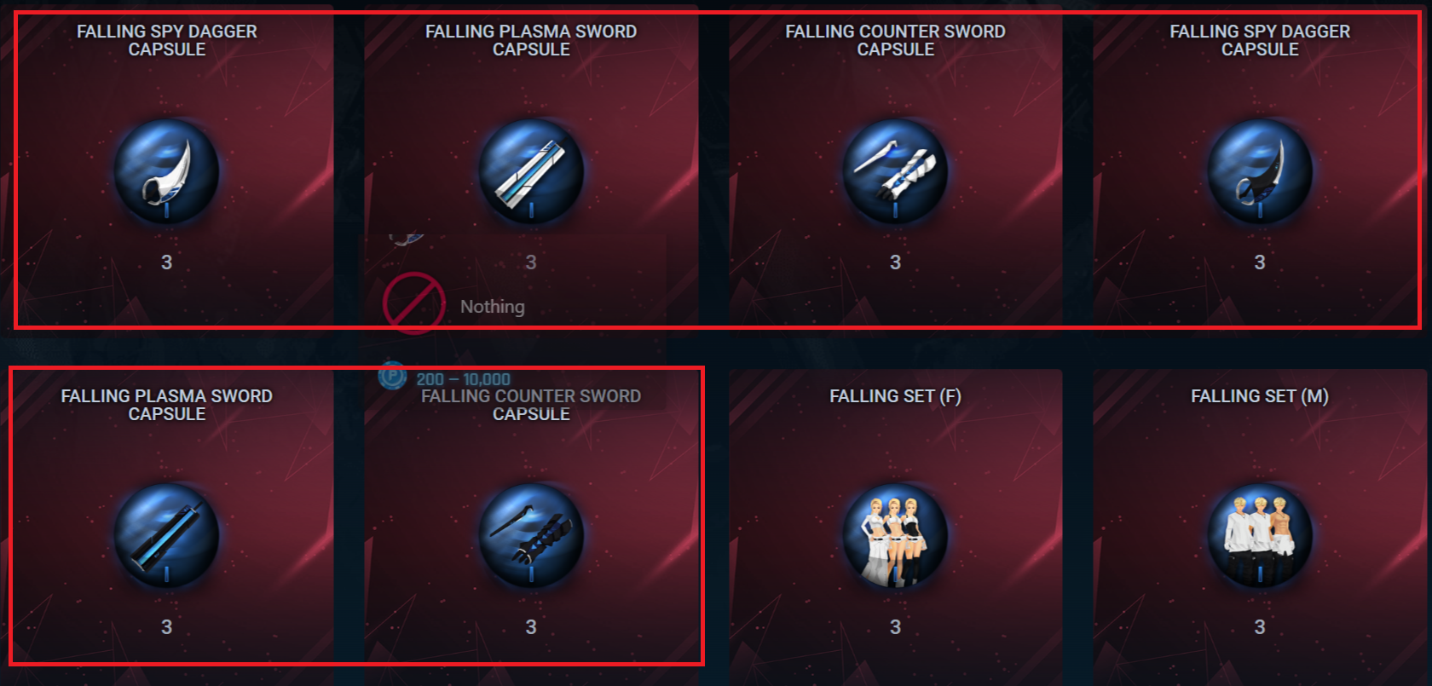Open the black Plasma Sword capsule icon
The width and height of the screenshot is (1432, 686).
166,536
